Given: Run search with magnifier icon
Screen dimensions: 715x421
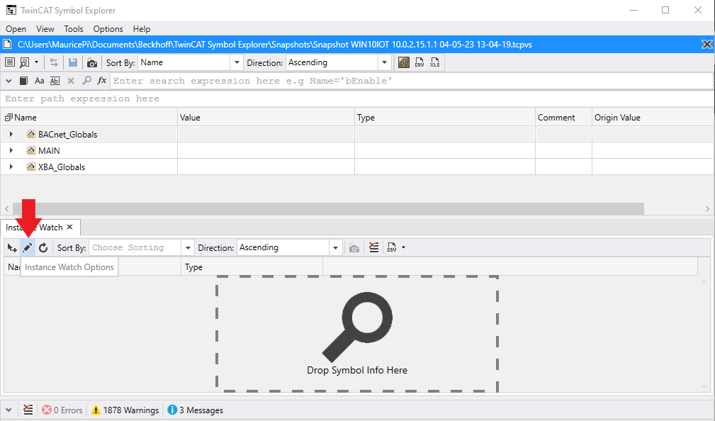Looking at the screenshot, I should click(86, 81).
